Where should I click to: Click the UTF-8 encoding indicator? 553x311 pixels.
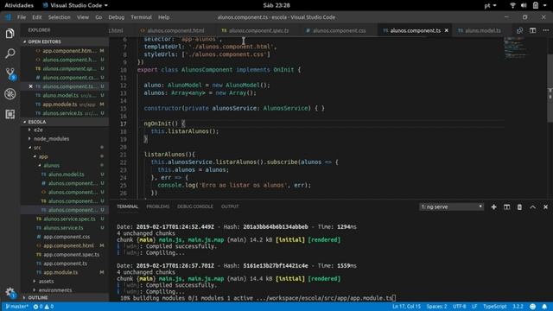(459, 307)
